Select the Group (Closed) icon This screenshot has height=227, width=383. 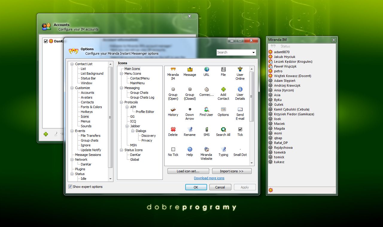tap(190, 89)
